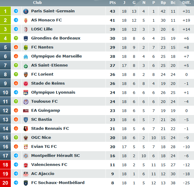Open the Montpellier Hérault SC link
Viewport: 194px width, 187px height.
(x=55, y=155)
